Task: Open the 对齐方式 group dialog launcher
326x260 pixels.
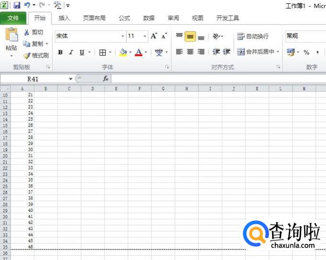Action: [278, 67]
